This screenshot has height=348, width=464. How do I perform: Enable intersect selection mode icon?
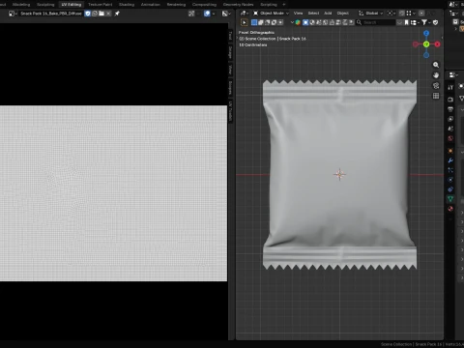click(280, 22)
